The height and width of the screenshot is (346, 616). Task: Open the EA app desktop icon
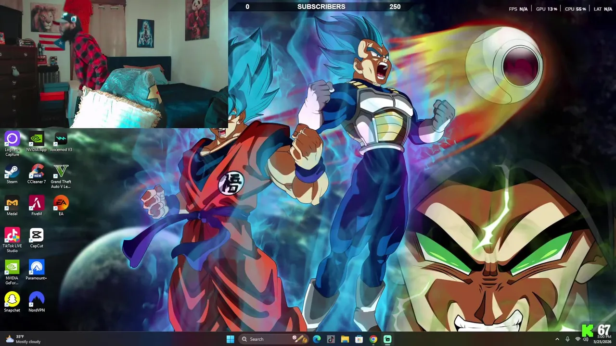[x=61, y=207]
